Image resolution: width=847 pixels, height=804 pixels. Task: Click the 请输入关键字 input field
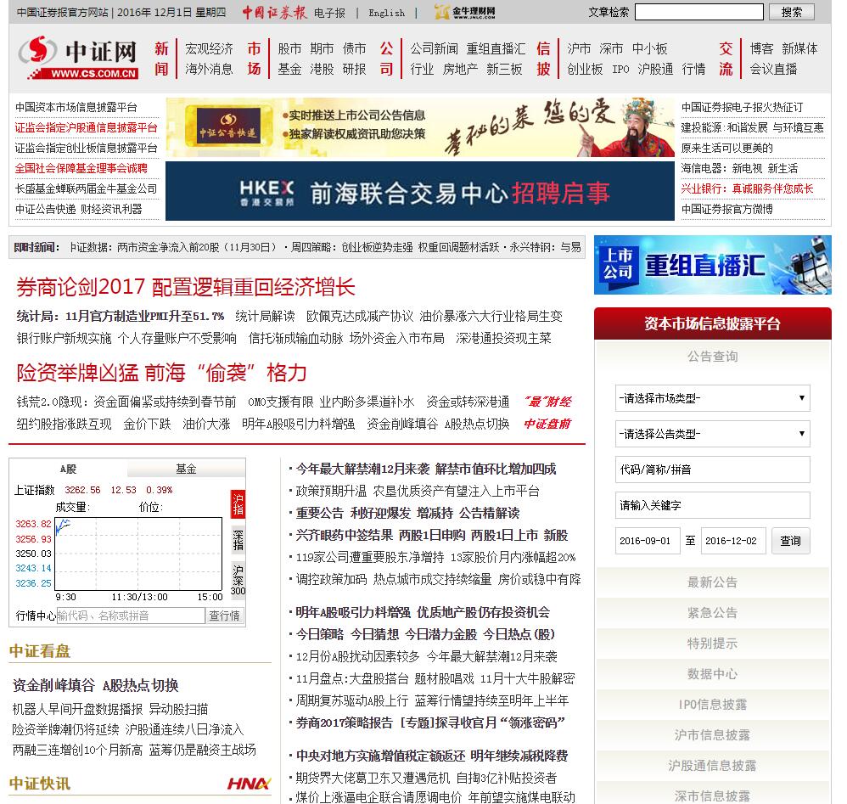click(x=713, y=505)
